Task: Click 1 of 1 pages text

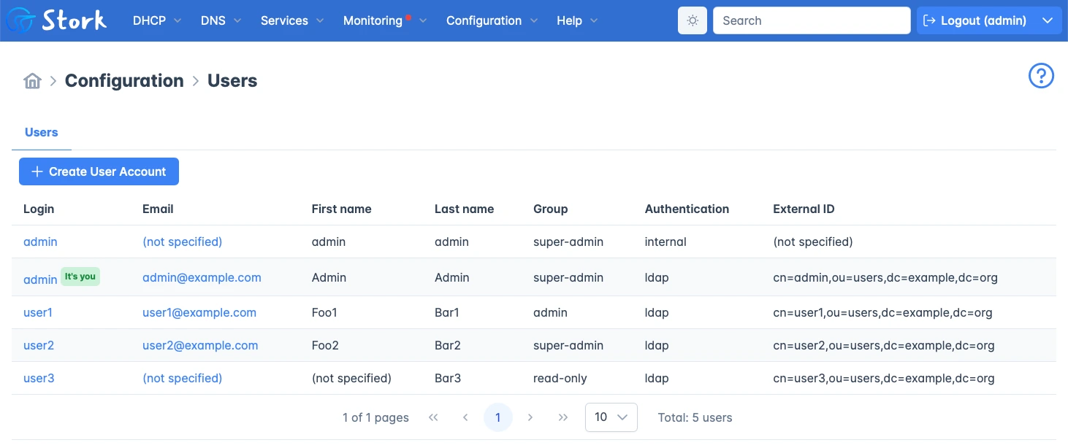Action: pyautogui.click(x=375, y=417)
